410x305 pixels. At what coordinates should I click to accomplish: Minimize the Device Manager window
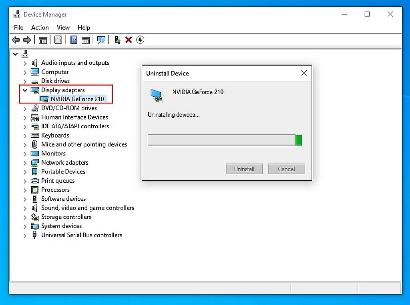click(x=344, y=14)
